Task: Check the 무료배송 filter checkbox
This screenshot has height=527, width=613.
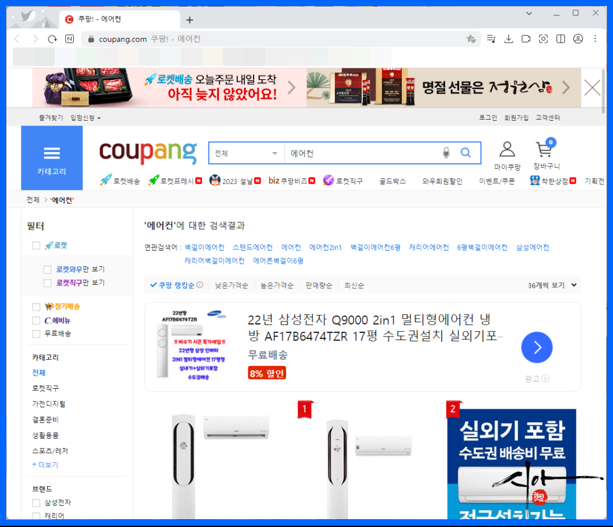Action: point(36,334)
